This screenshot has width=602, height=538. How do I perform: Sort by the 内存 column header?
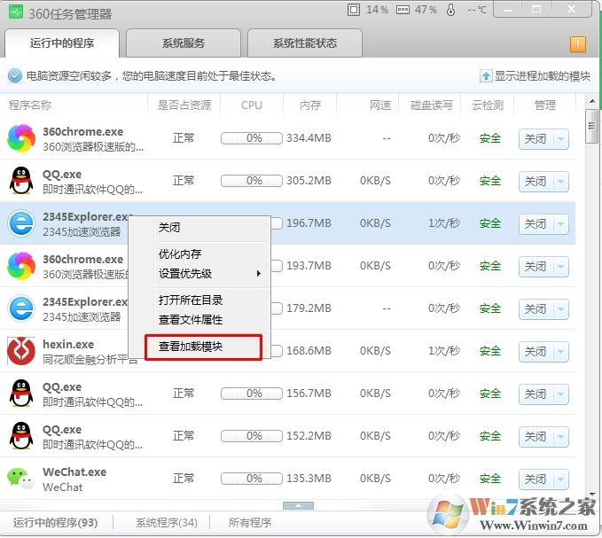(x=310, y=105)
